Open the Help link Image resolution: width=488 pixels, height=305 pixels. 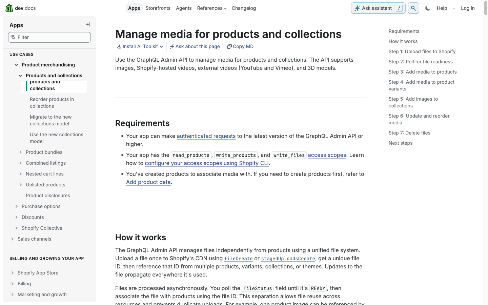pos(442,8)
